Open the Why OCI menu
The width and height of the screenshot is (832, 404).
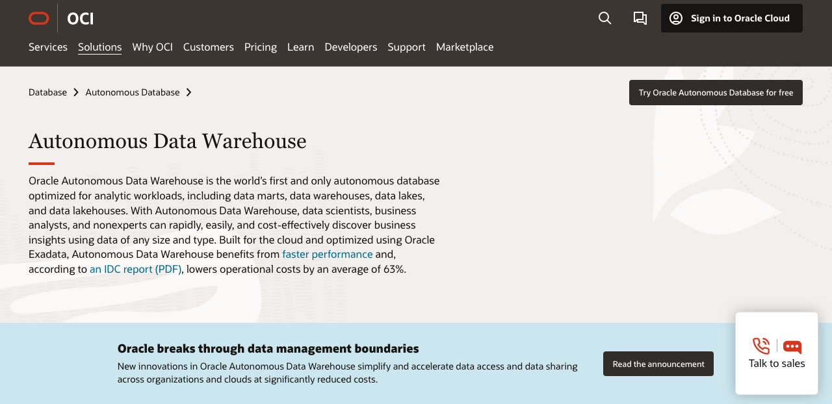(x=153, y=47)
